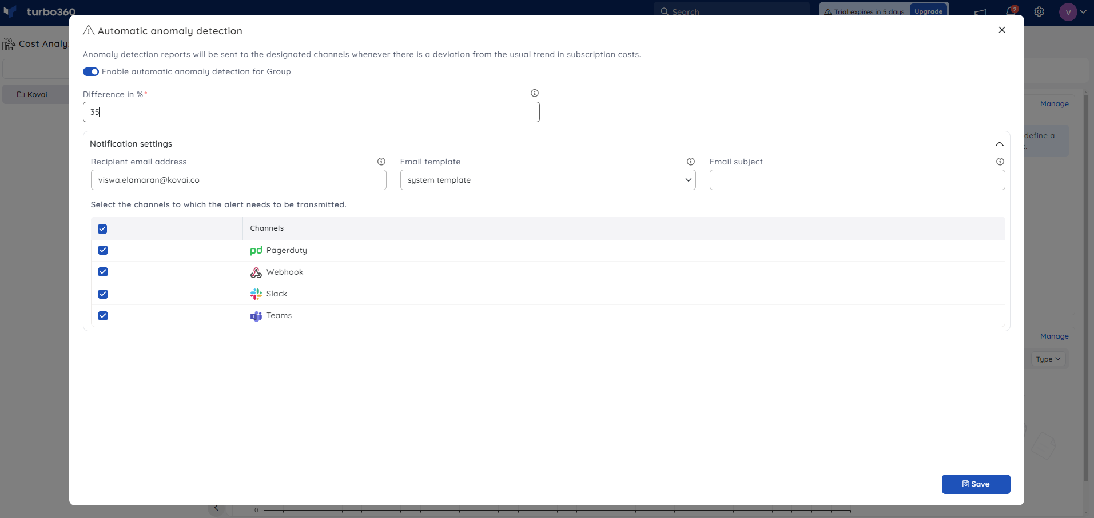The image size is (1094, 518).
Task: Click the turbo360 logo
Action: click(x=39, y=11)
